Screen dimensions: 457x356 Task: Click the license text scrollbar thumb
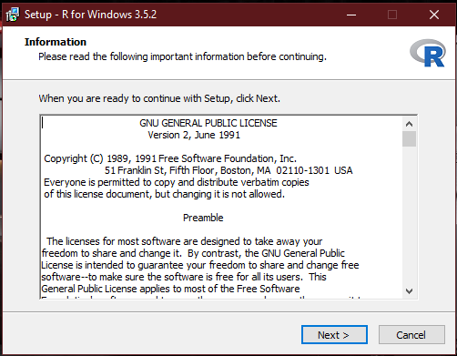point(409,138)
